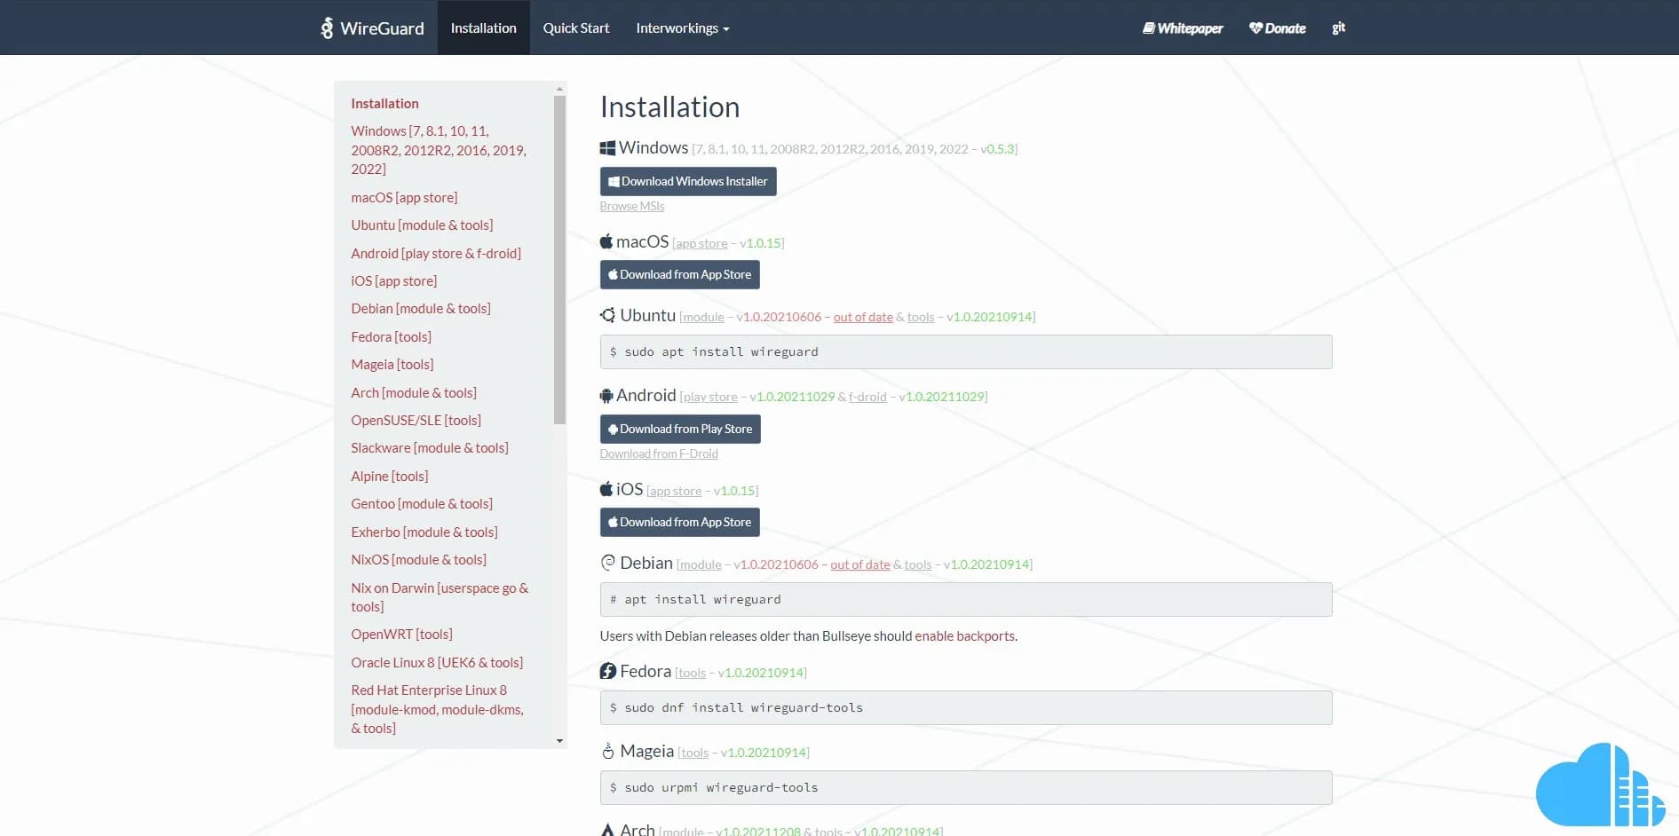Screen dimensions: 1679x836
Task: Click Download from Play Store button
Action: pos(680,429)
